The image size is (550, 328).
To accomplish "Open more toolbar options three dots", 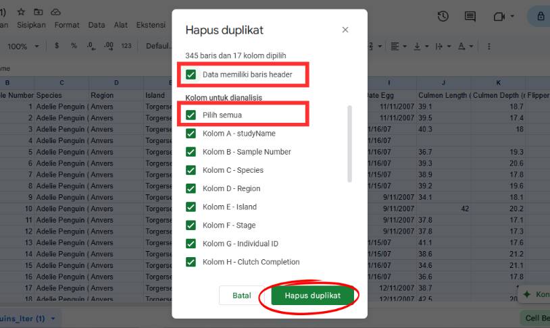I will tap(489, 47).
